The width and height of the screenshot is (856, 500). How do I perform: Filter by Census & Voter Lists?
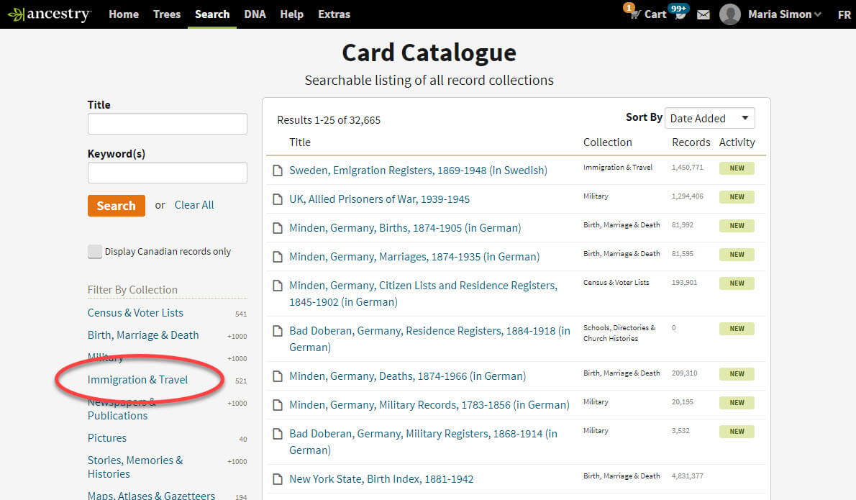(135, 313)
